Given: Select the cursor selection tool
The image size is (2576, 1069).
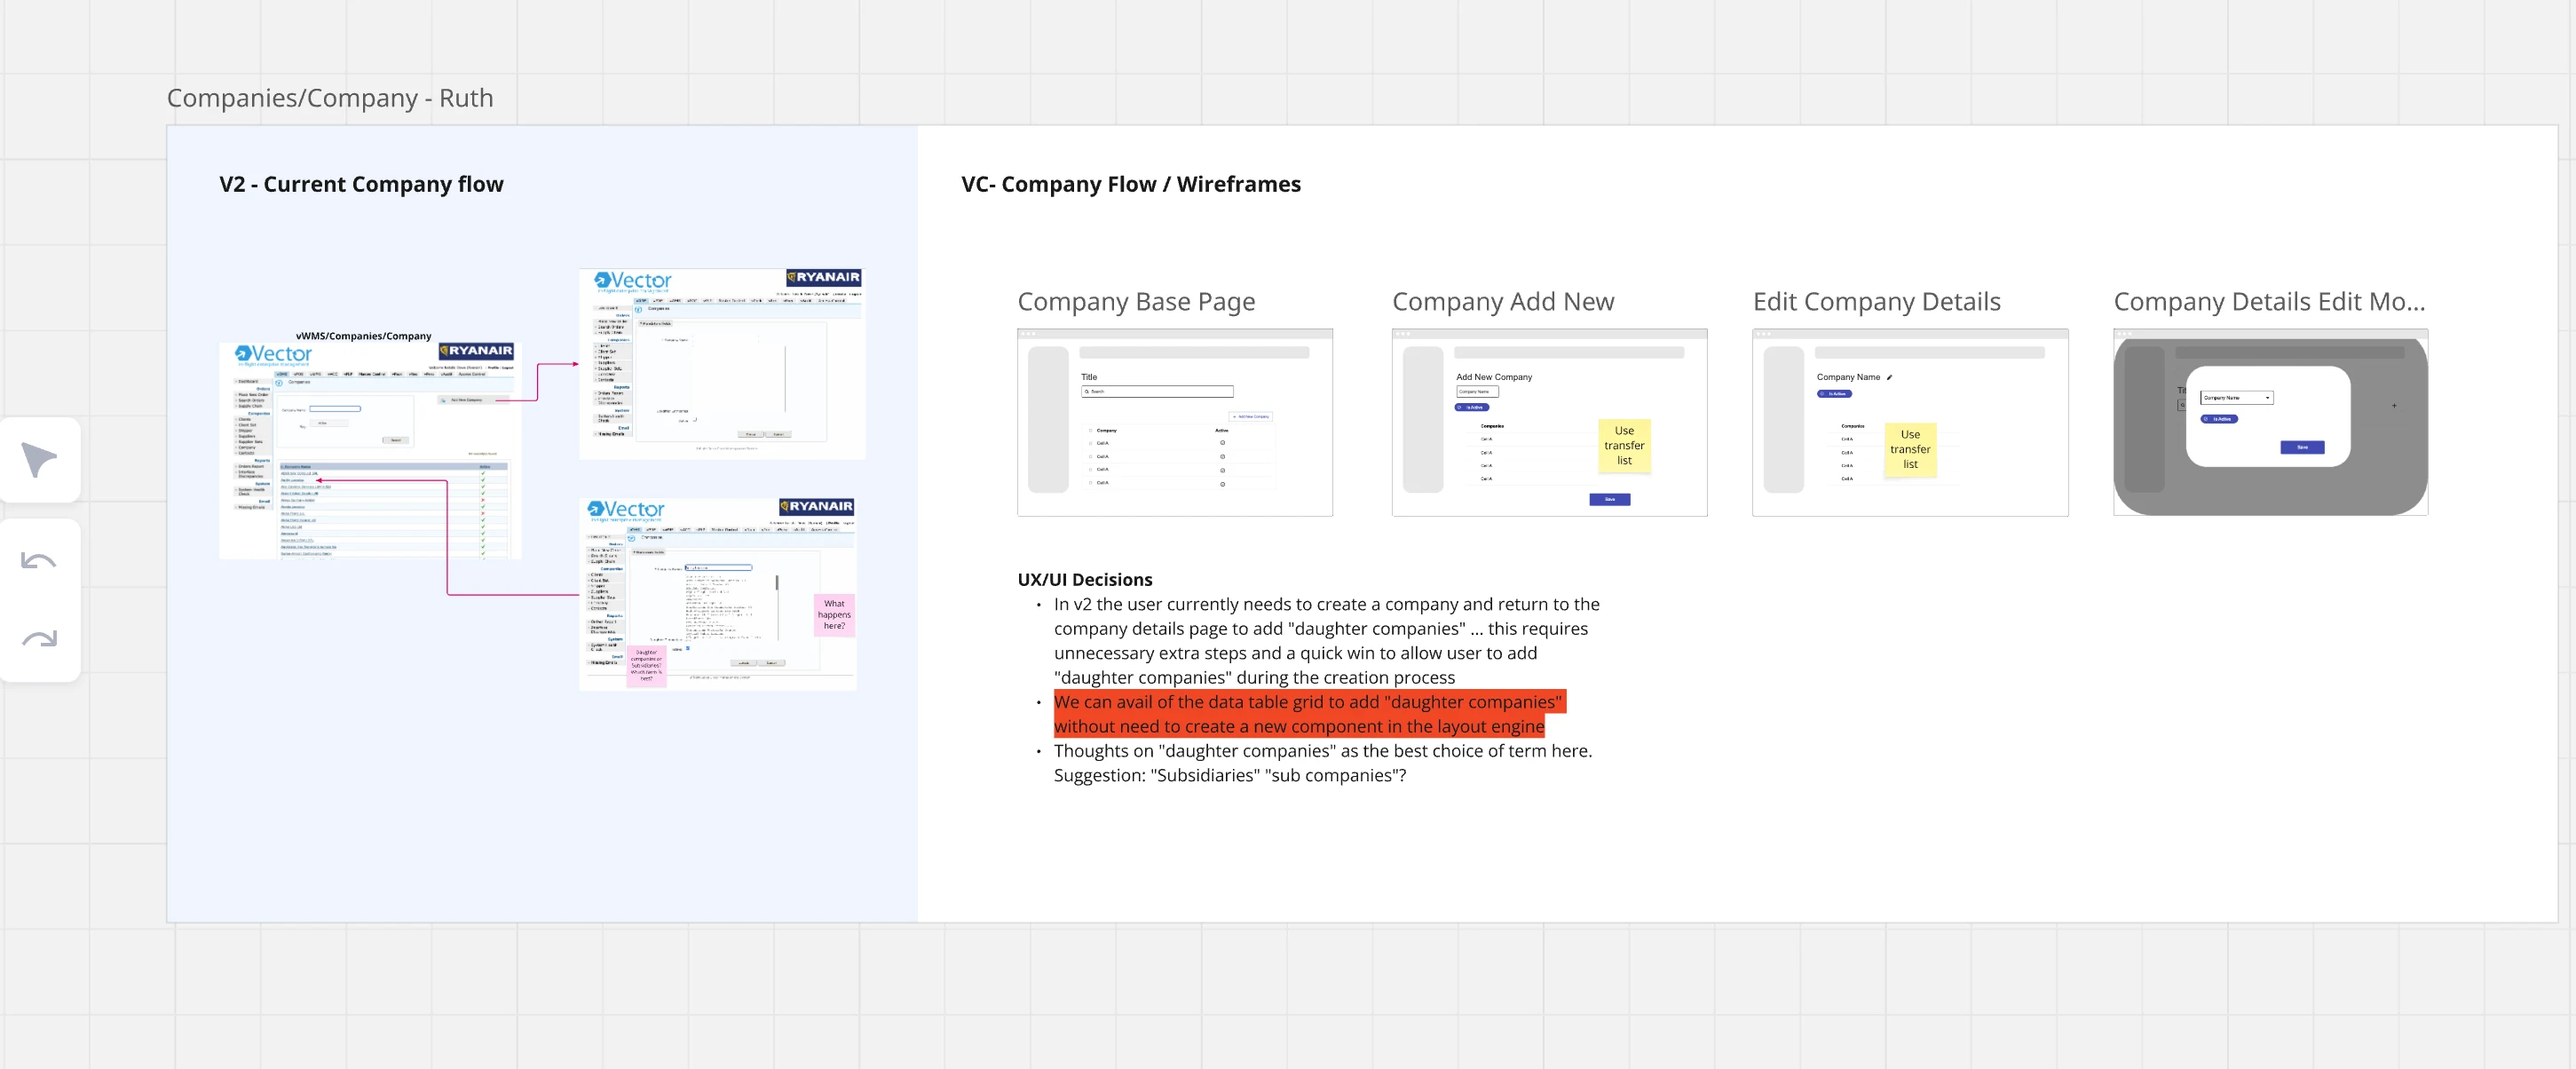Looking at the screenshot, I should (39, 459).
